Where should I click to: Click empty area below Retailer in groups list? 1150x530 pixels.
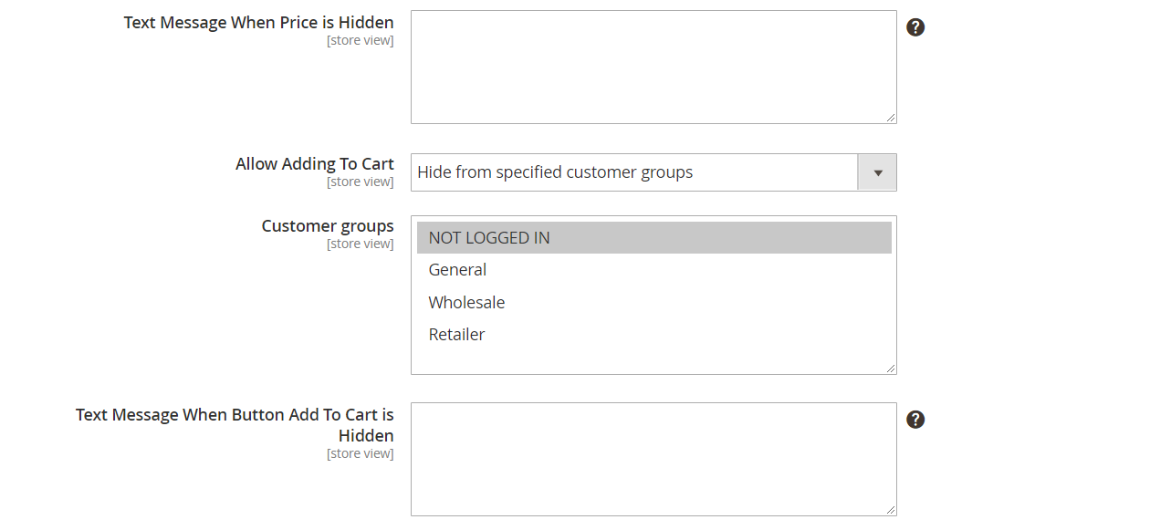pos(653,359)
